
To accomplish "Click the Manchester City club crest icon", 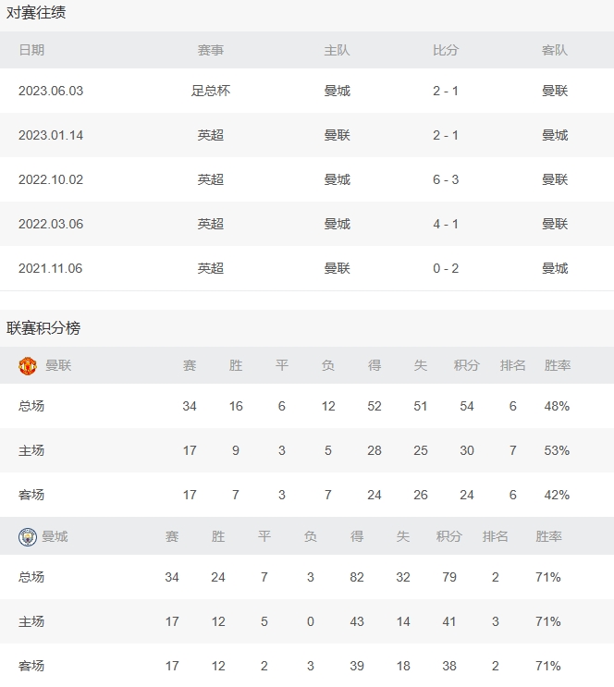I will click(x=28, y=537).
